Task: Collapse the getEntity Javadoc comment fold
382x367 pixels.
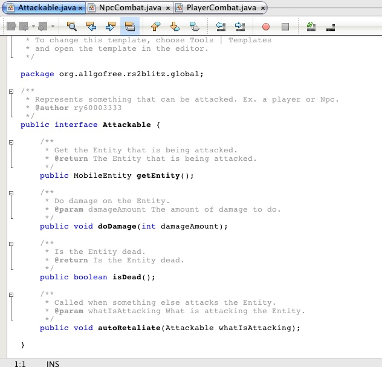Action: click(x=11, y=142)
